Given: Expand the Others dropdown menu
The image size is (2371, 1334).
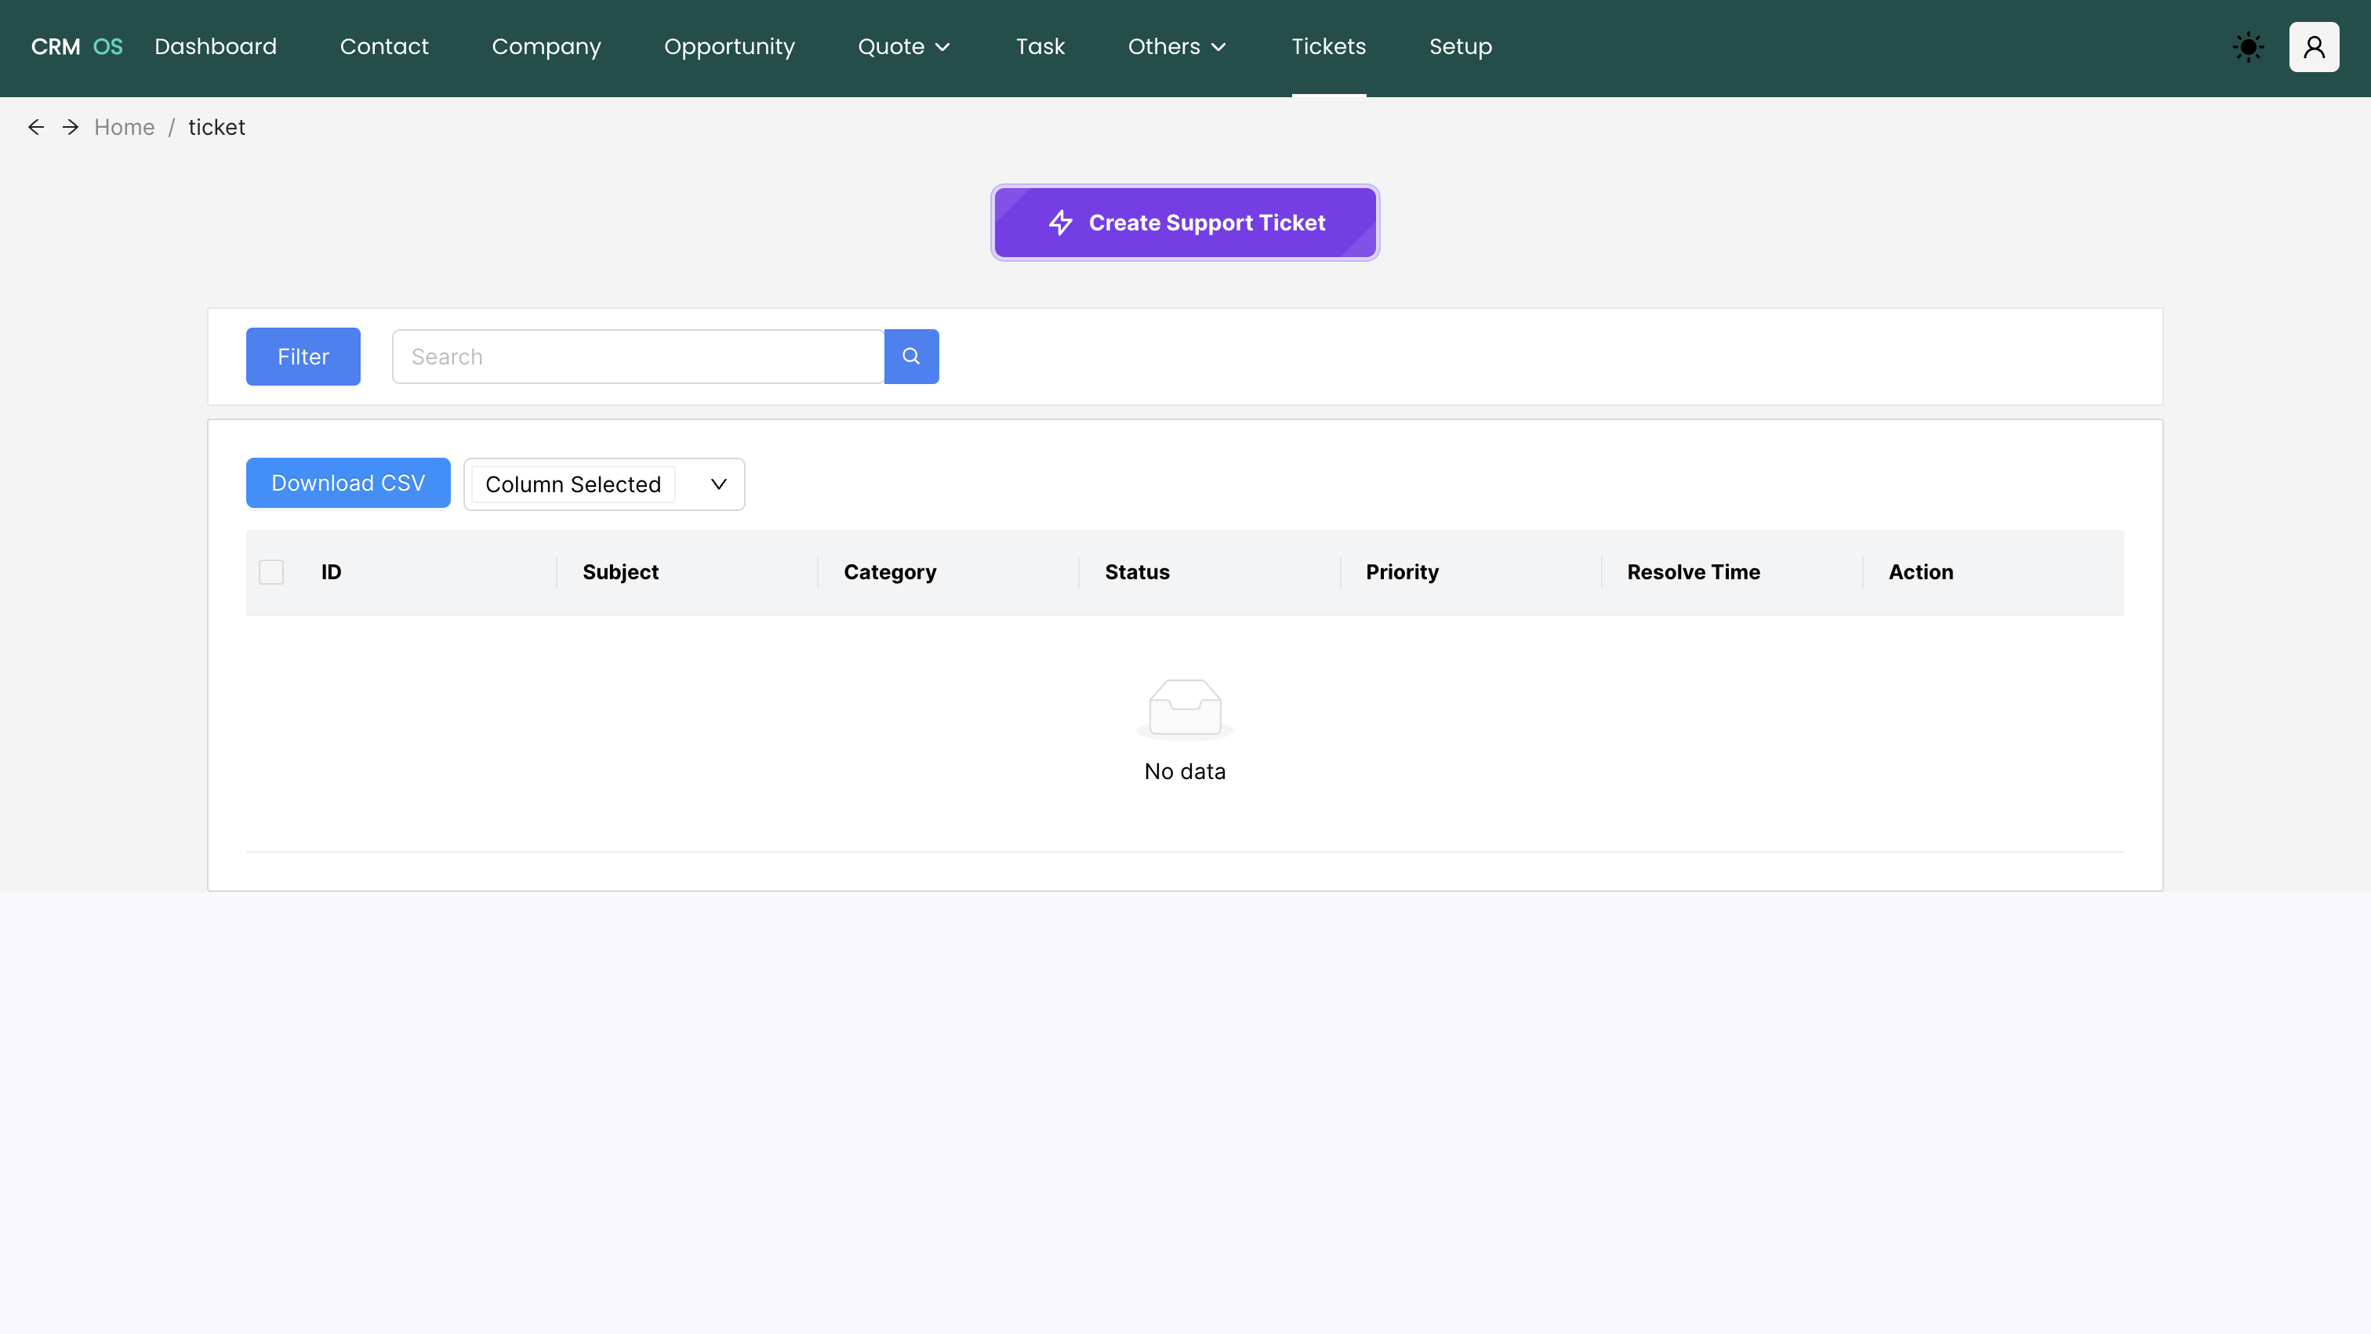Looking at the screenshot, I should (x=1176, y=47).
